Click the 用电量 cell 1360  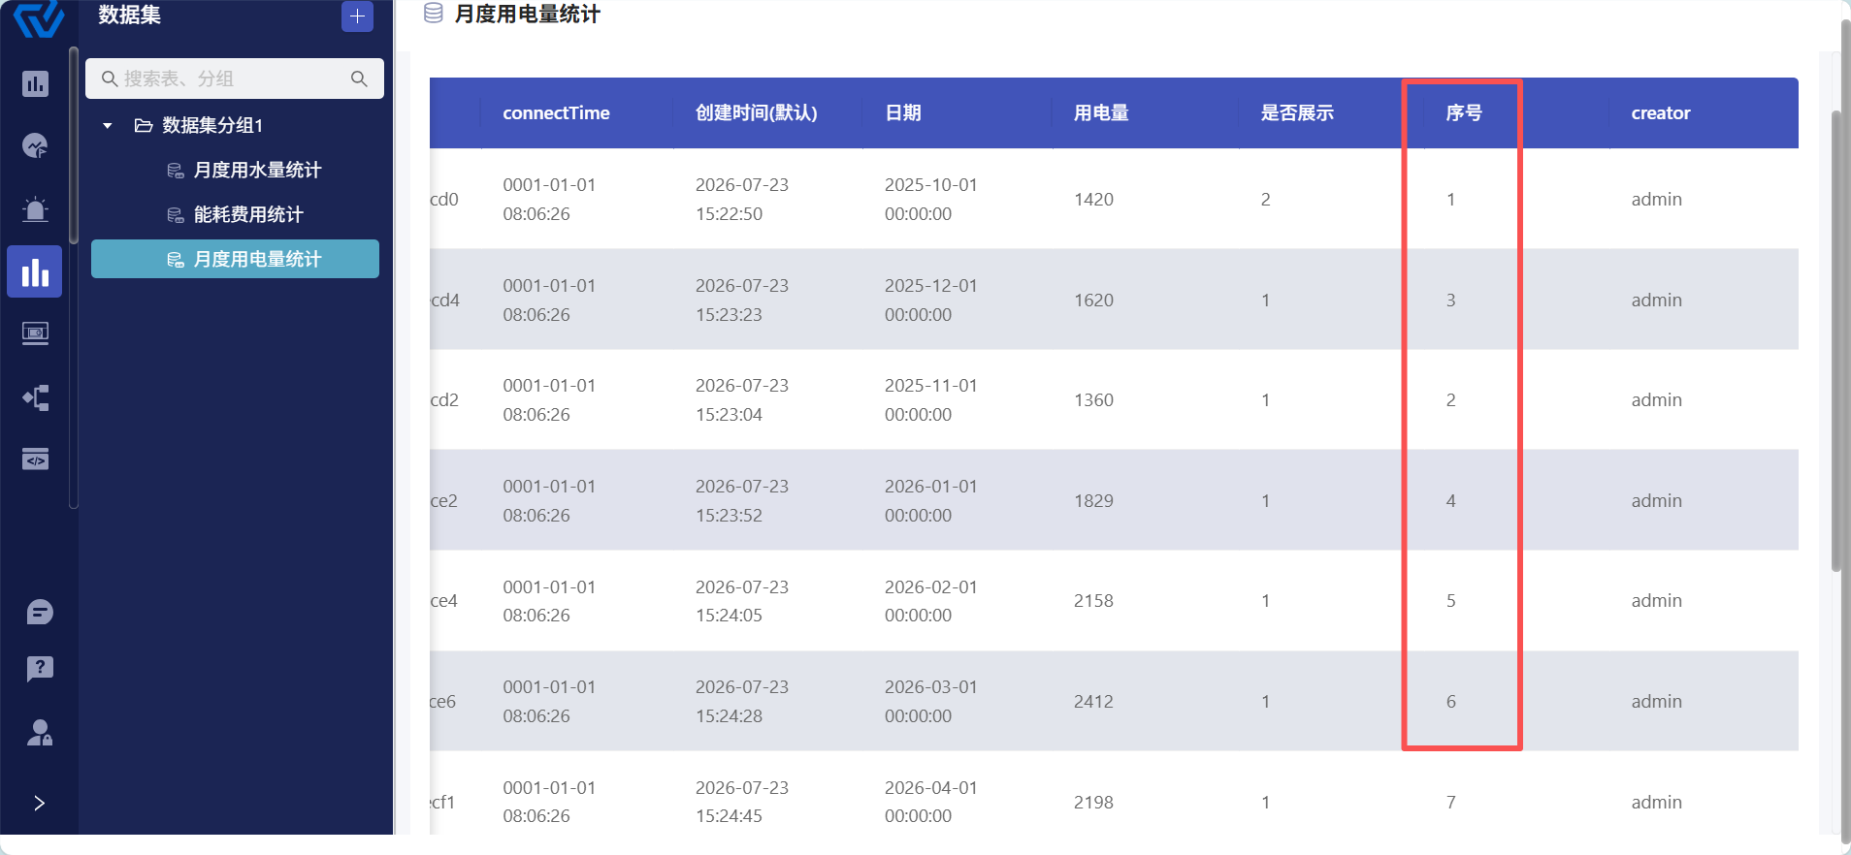tap(1093, 399)
